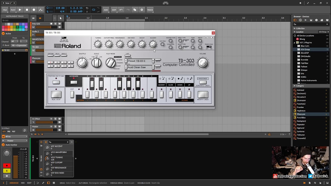Viewport: 331px width, 186px height.
Task: Click the TB-303 Run/Stop button
Action: [56, 94]
